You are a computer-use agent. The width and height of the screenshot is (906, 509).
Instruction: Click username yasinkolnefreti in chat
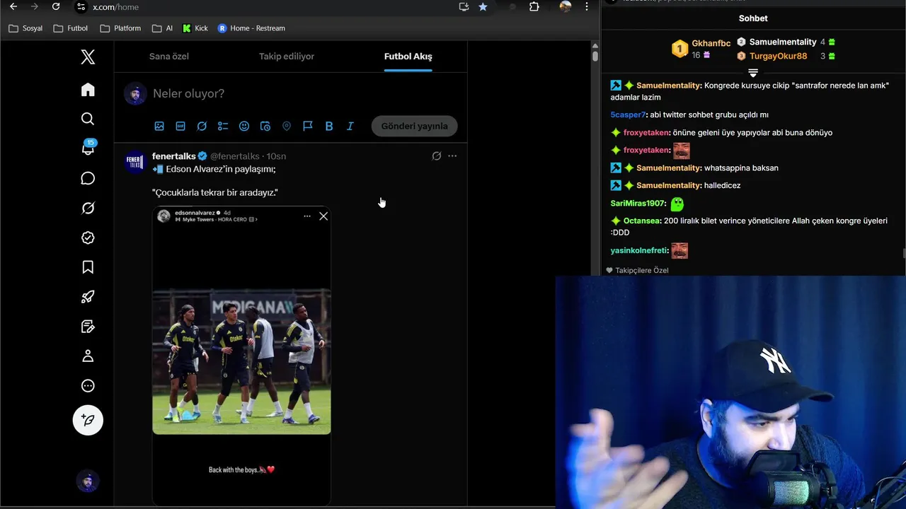[638, 250]
